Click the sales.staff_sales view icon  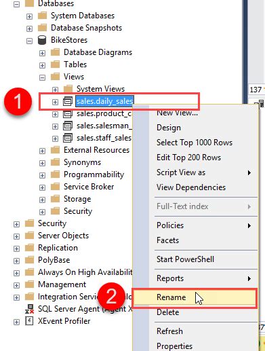coord(68,138)
